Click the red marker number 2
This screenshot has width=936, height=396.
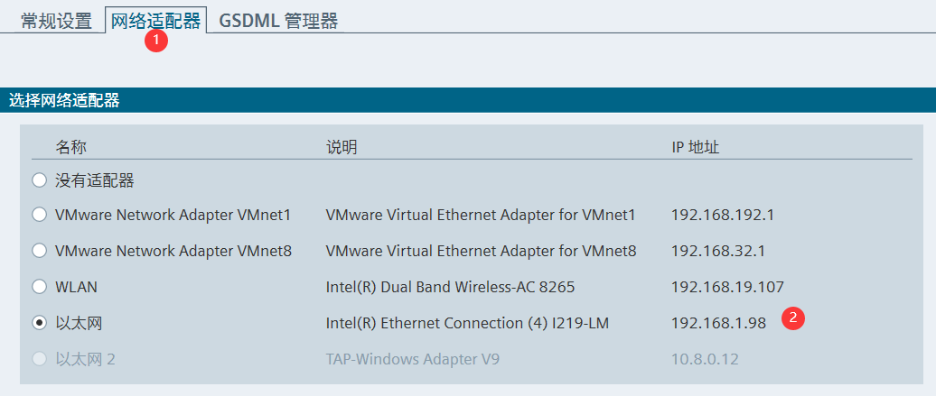click(794, 318)
